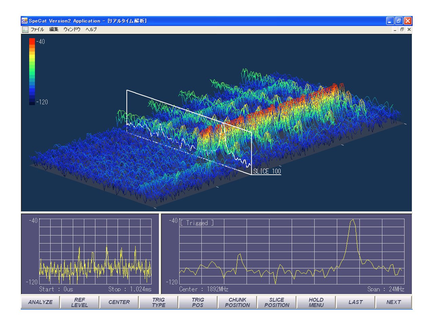Advance with the NEXT button
The width and height of the screenshot is (434, 326).
pos(394,302)
